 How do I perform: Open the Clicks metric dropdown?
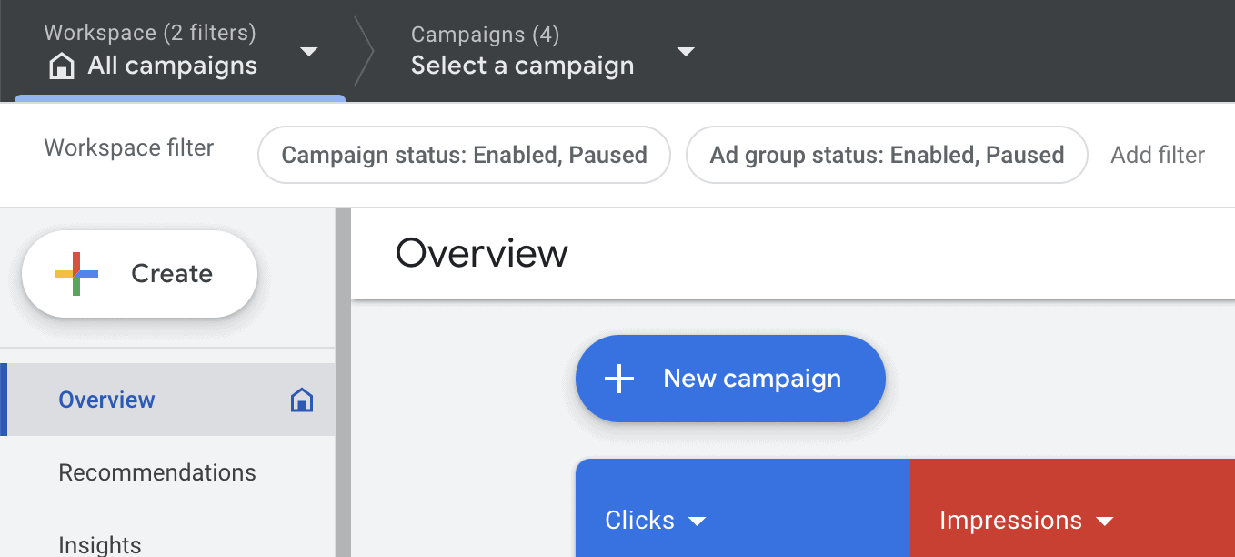(698, 521)
